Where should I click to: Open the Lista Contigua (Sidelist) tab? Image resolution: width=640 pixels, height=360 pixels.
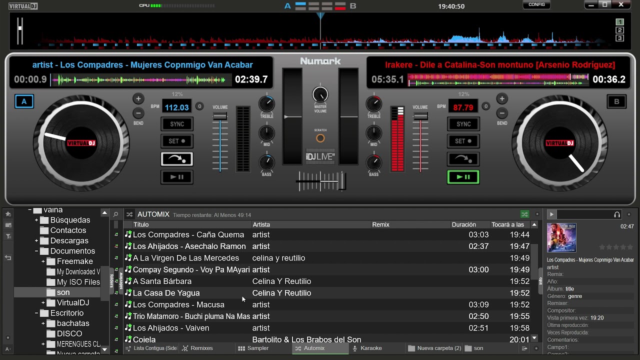[151, 348]
